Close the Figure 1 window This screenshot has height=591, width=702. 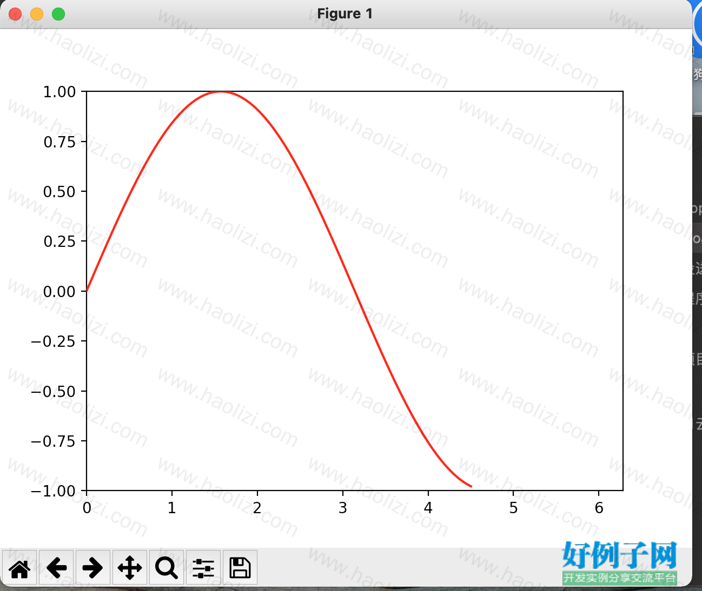point(15,14)
